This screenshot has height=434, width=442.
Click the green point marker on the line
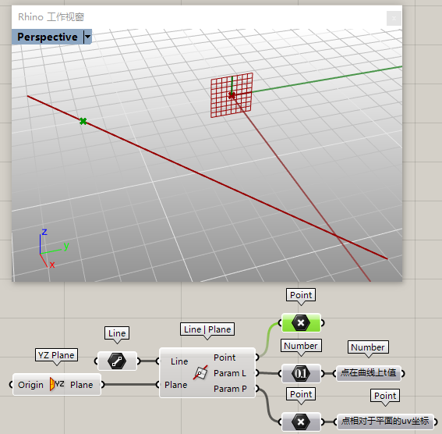coord(83,121)
